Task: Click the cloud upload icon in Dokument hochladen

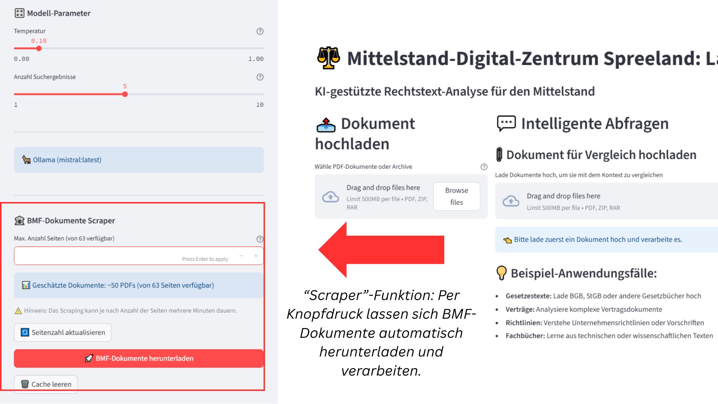Action: (x=331, y=197)
